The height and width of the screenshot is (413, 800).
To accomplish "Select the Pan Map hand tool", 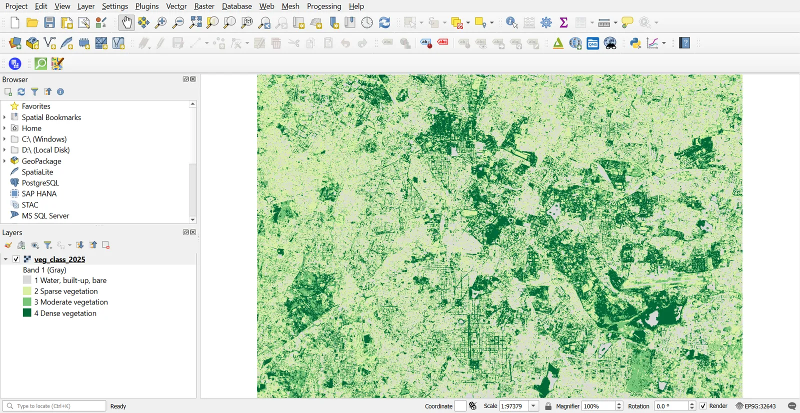I will point(127,22).
